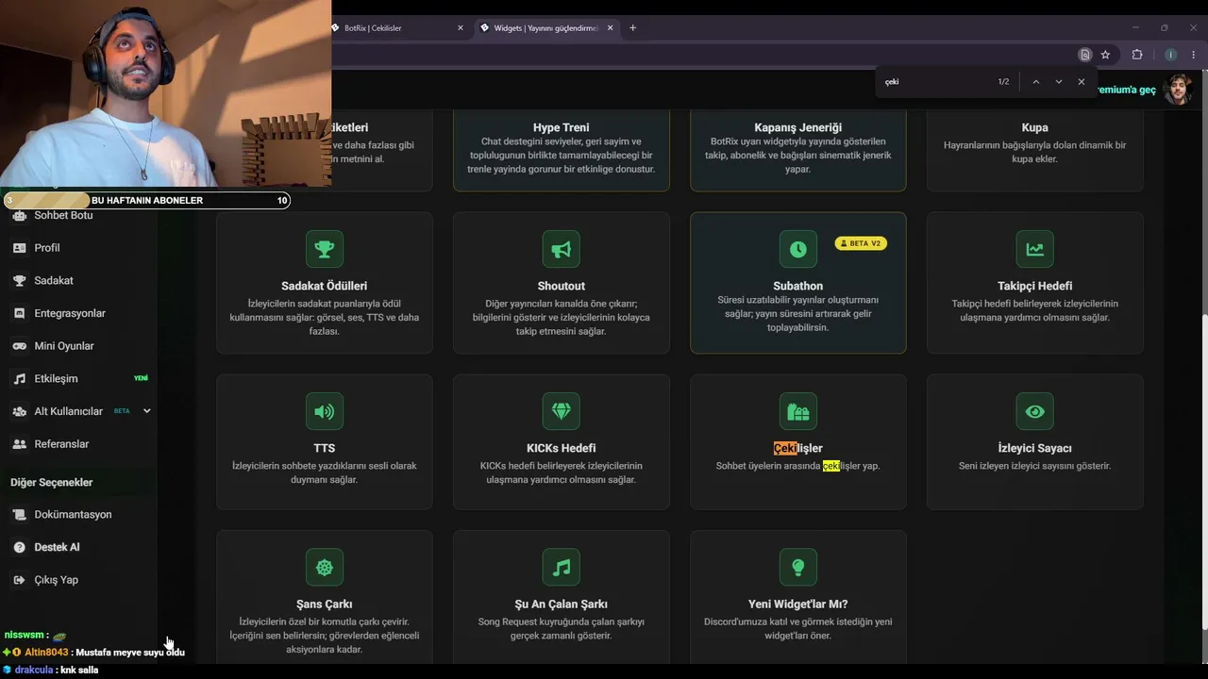Click the speaker icon on TTS card
Screen dimensions: 1208x679
(x=325, y=411)
